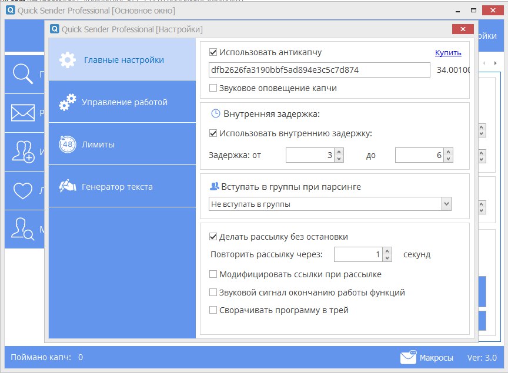This screenshot has width=508, height=373.
Task: Switch to Управление работой tab
Action: tap(122, 102)
